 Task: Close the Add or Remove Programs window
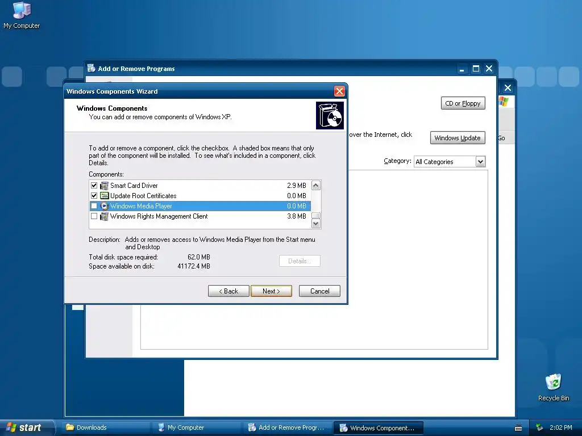(x=489, y=69)
